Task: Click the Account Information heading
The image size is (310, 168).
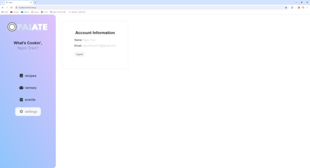Action: (x=95, y=33)
